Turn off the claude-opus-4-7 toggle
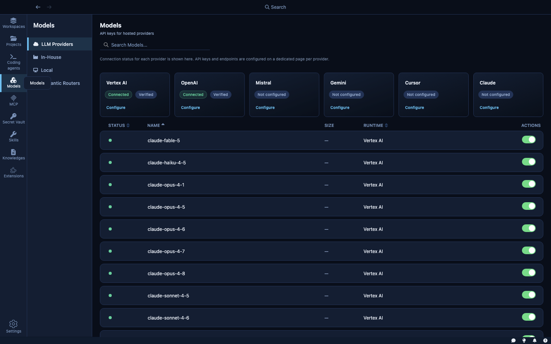The image size is (551, 344). (x=529, y=251)
